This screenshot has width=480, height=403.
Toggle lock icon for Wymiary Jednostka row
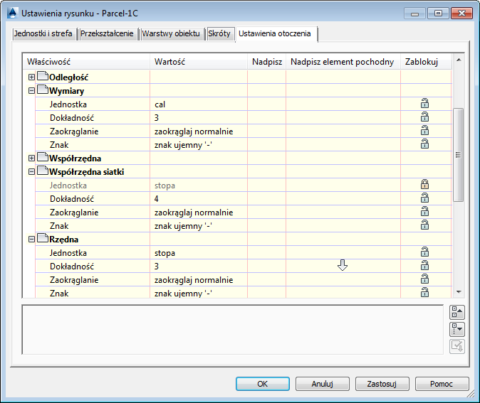[x=424, y=104]
